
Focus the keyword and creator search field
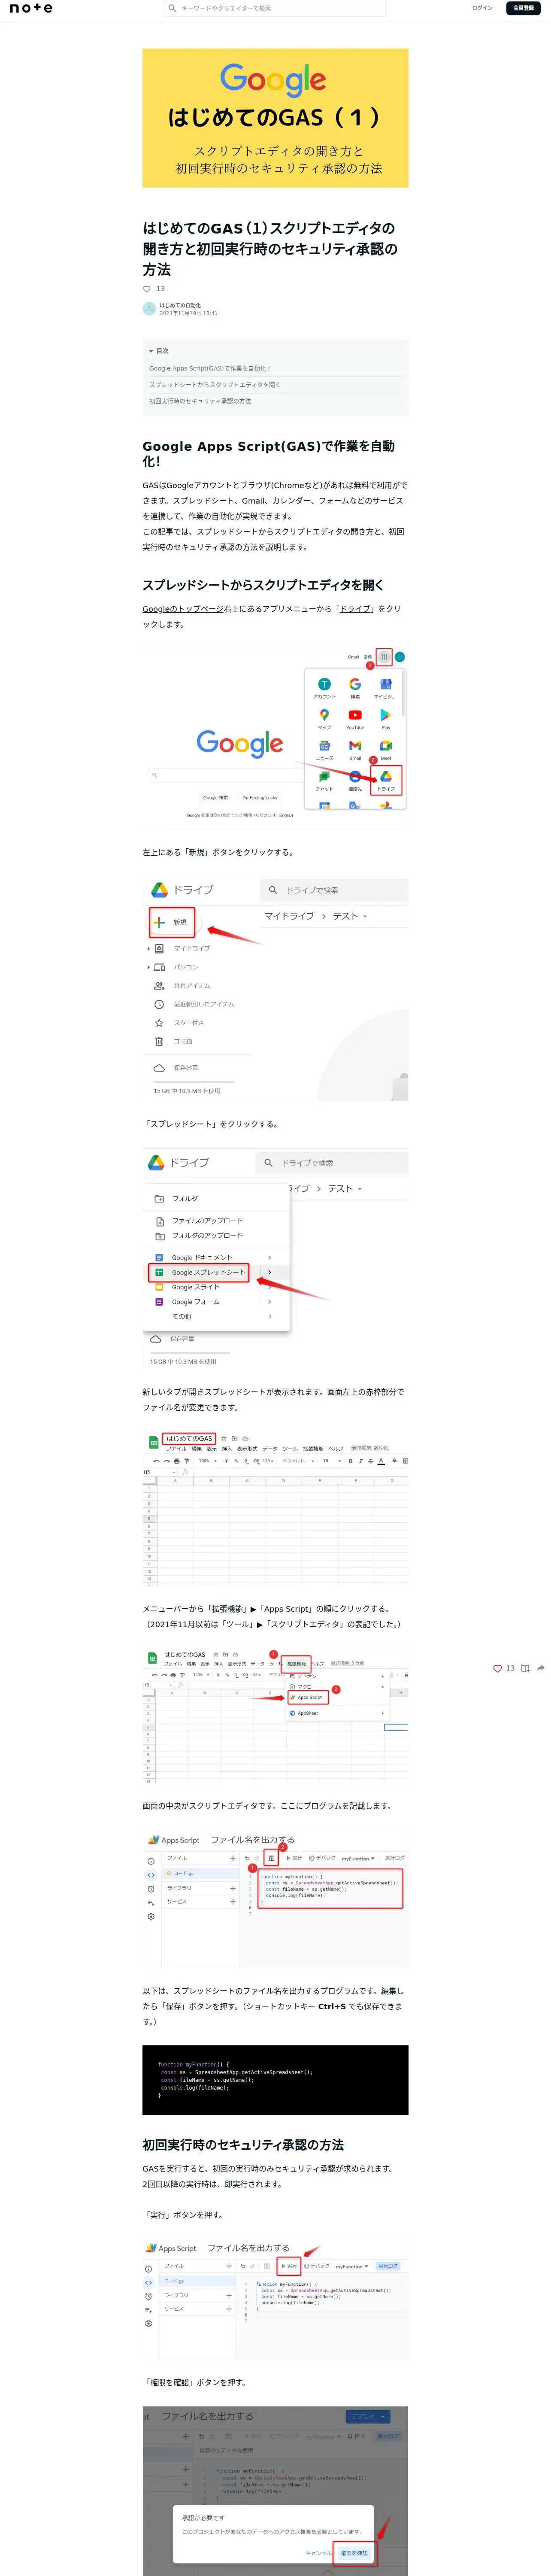(275, 8)
